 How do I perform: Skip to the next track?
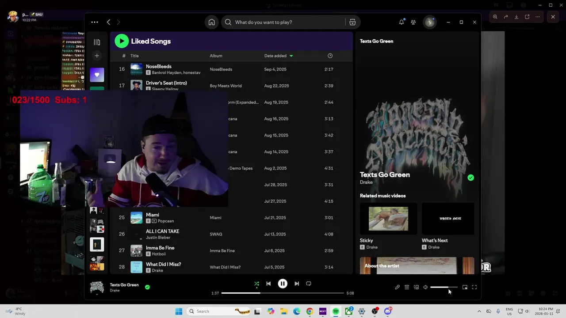point(297,284)
